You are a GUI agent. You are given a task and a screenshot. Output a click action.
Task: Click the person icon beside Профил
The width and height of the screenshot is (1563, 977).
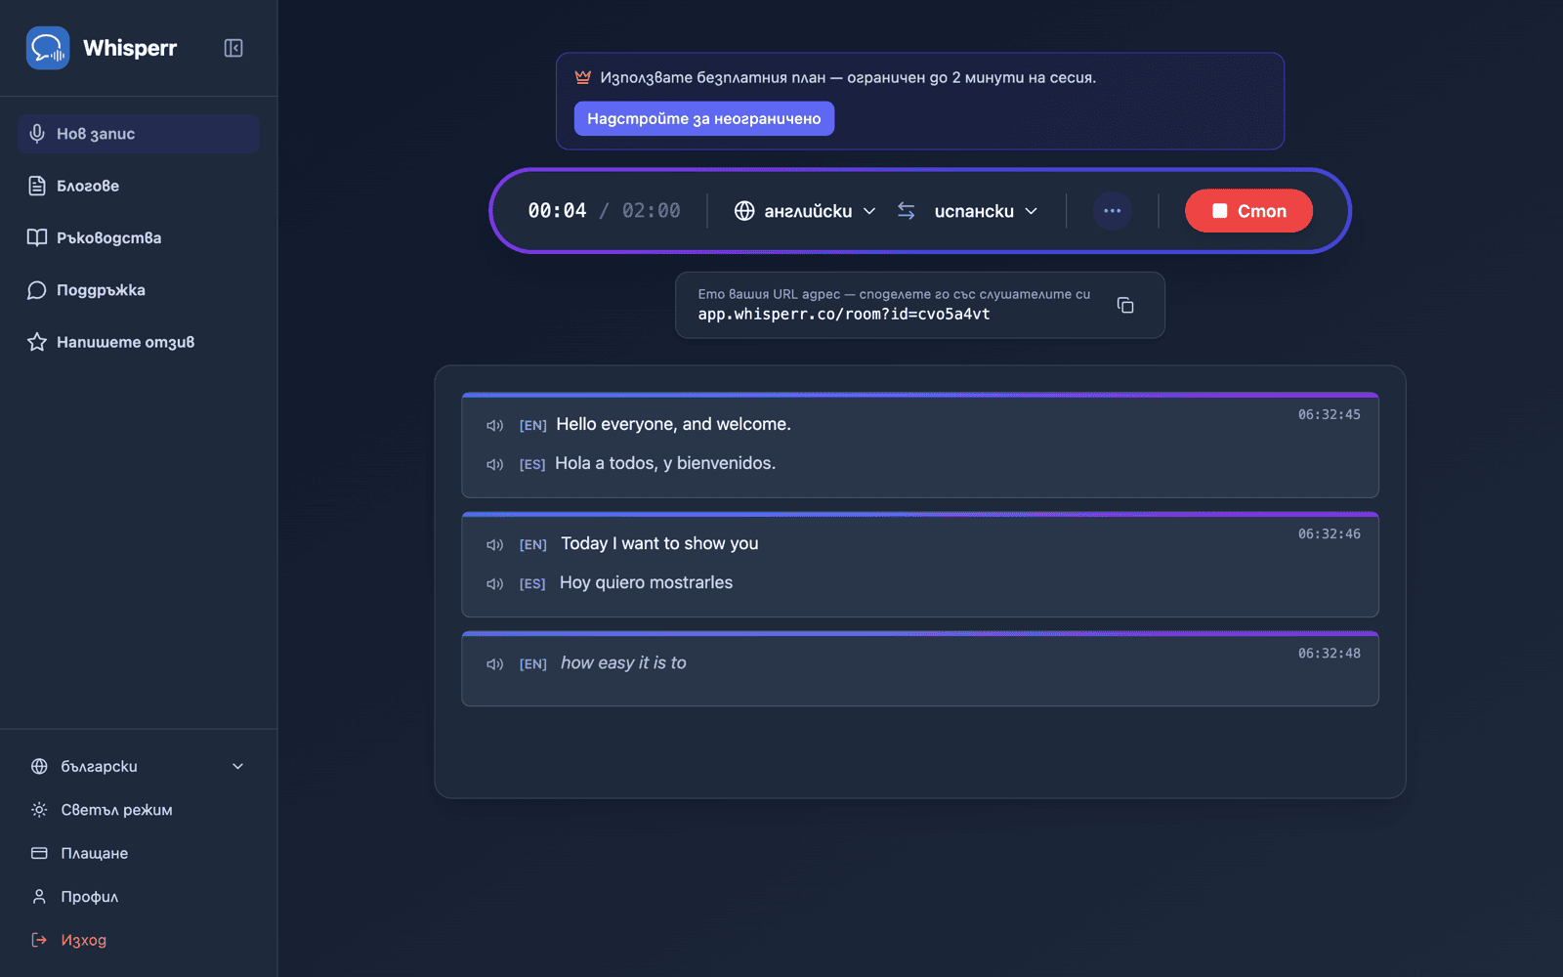tap(39, 897)
